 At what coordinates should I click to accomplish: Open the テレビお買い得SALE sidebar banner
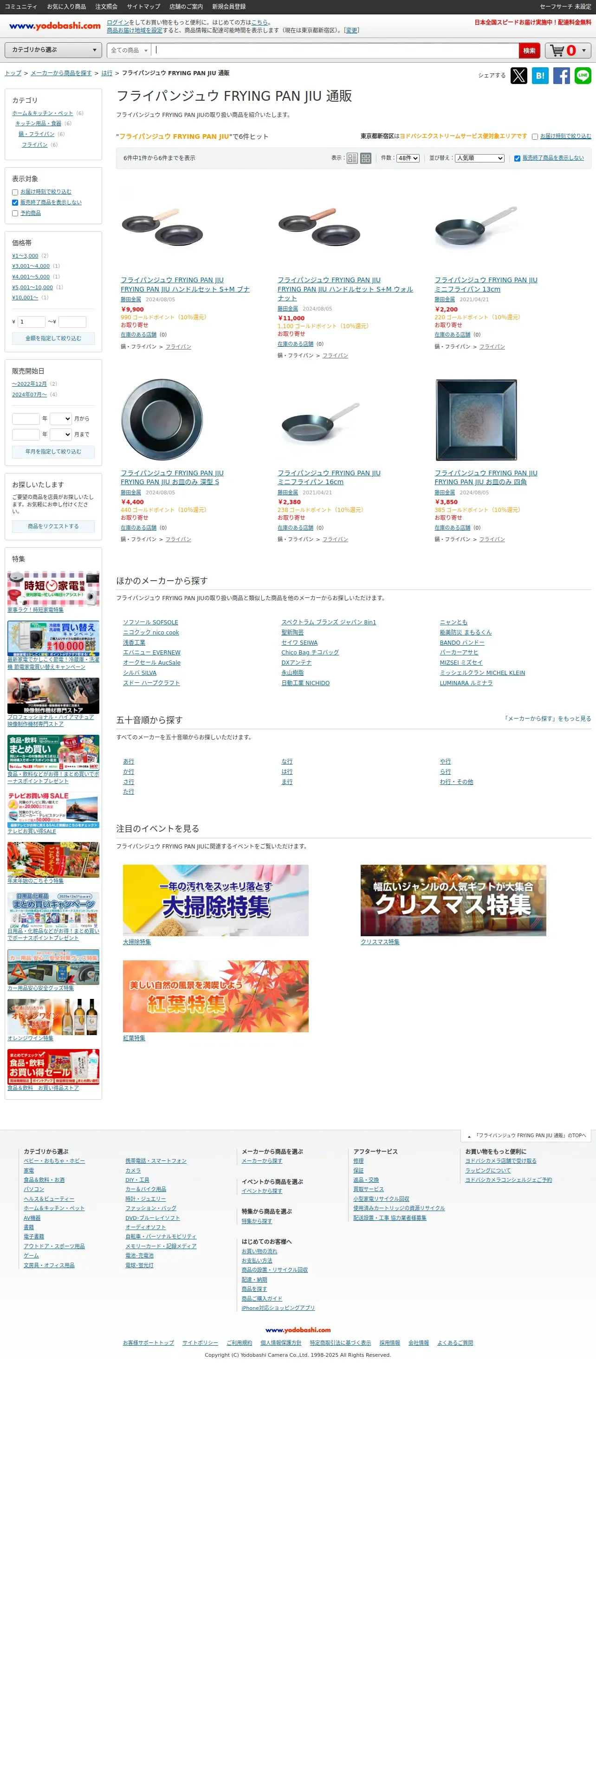pyautogui.click(x=53, y=810)
